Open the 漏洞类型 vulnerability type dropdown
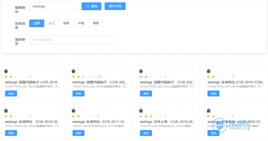Image resolution: width=268 pixels, height=141 pixels. [x=74, y=40]
